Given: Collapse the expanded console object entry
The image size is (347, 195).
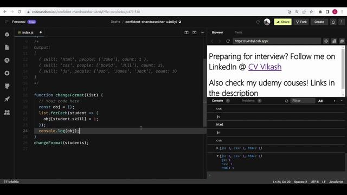Looking at the screenshot, I should click(x=217, y=156).
